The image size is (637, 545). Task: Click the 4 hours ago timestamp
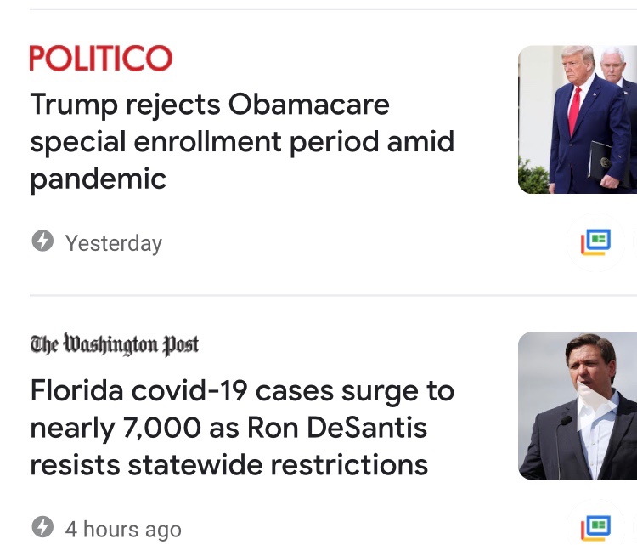tap(123, 529)
